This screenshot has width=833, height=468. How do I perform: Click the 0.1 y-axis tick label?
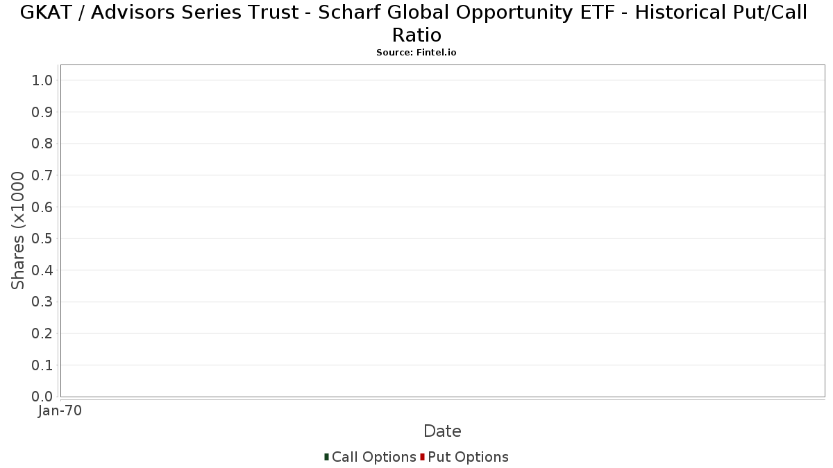[42, 365]
